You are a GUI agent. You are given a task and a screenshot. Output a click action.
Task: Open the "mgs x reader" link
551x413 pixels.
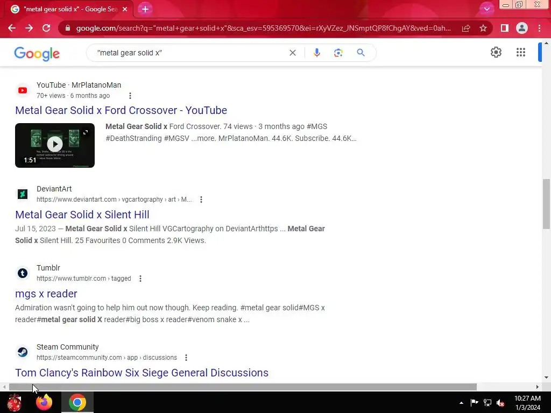point(46,294)
